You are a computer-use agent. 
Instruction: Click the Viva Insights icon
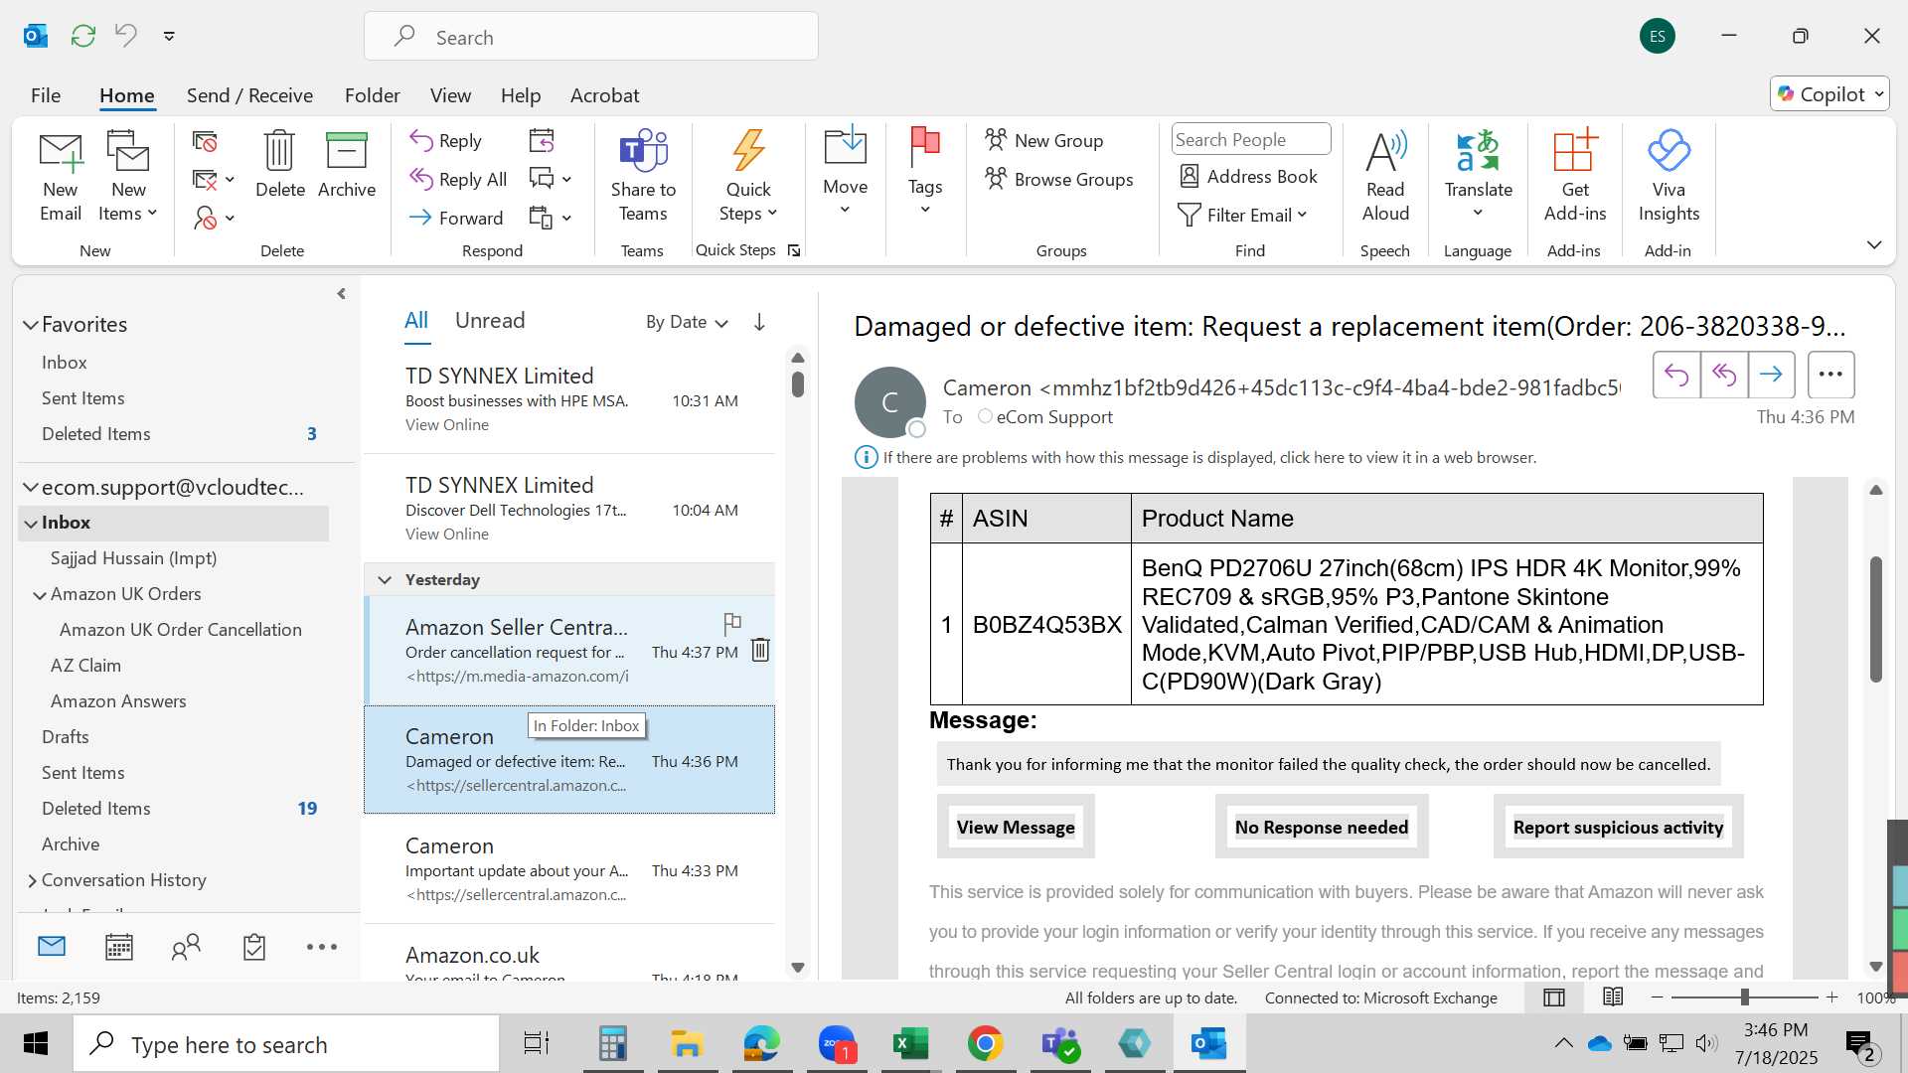click(x=1669, y=151)
